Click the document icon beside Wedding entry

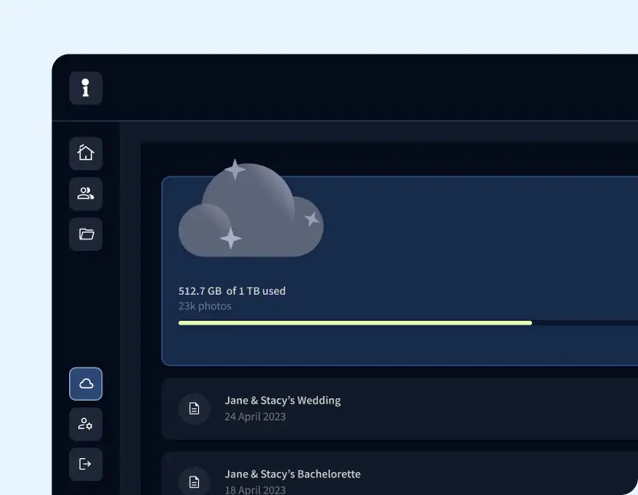[x=194, y=408]
